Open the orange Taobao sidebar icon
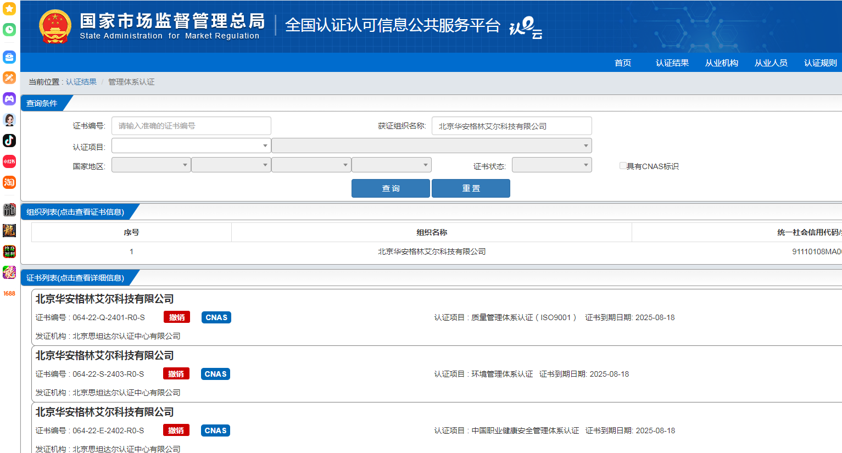The height and width of the screenshot is (453, 842). tap(9, 182)
